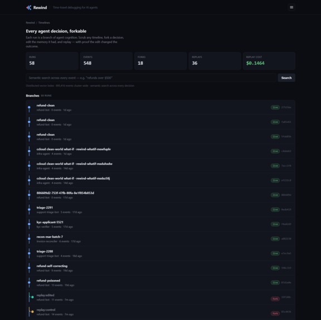The height and width of the screenshot is (320, 321).
Task: Click the live badge on the triage-2291 row
Action: tap(275, 209)
